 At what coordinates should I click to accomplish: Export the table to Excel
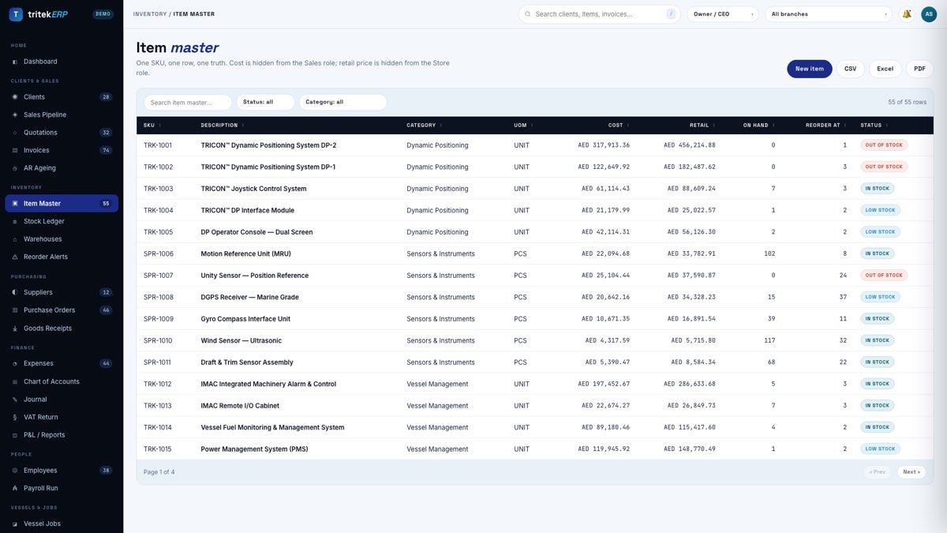point(885,69)
